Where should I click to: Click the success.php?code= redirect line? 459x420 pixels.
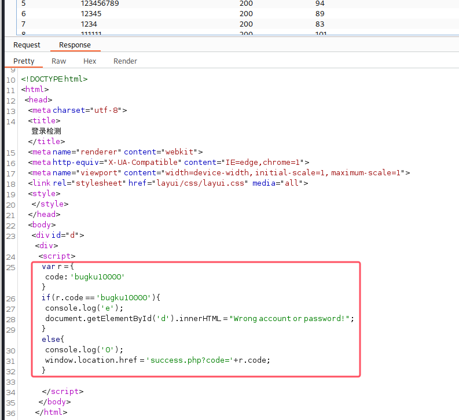(x=157, y=360)
